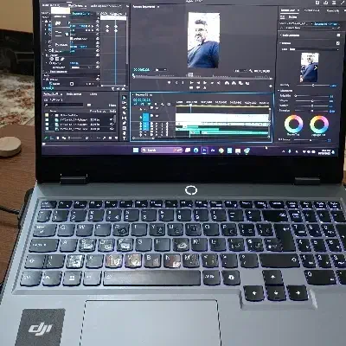This screenshot has height=346, width=346.
Task: Select the Type tool
Action: (124, 138)
